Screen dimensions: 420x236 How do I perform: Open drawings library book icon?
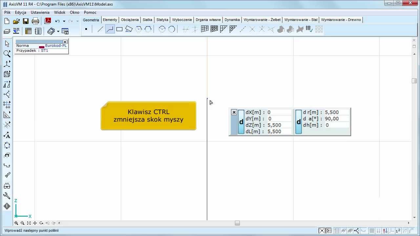click(x=51, y=31)
